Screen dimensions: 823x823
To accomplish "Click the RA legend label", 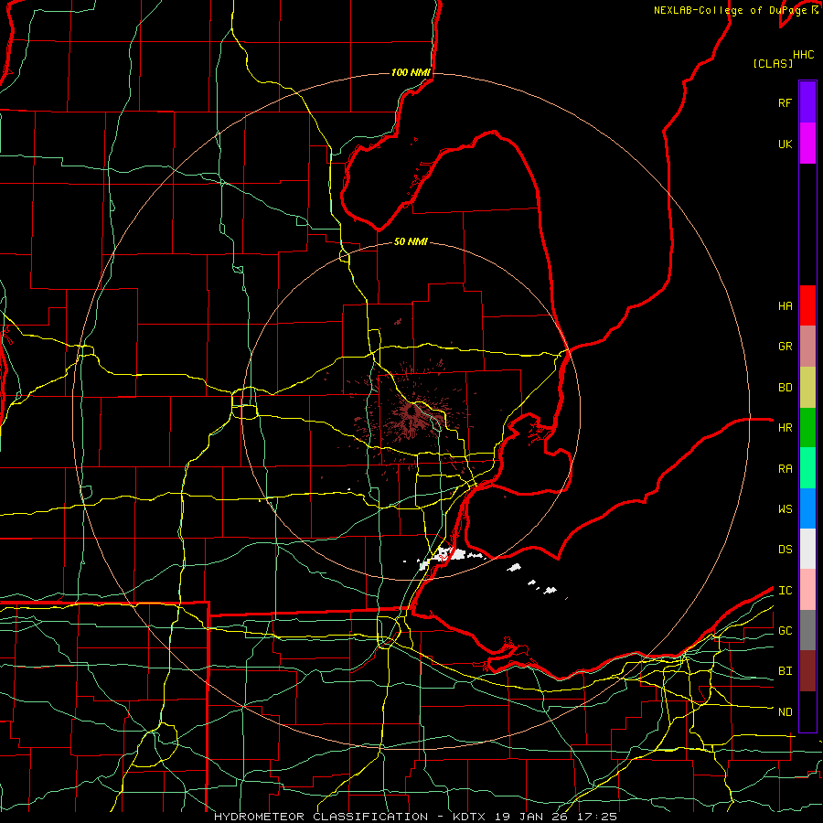I will click(x=785, y=469).
